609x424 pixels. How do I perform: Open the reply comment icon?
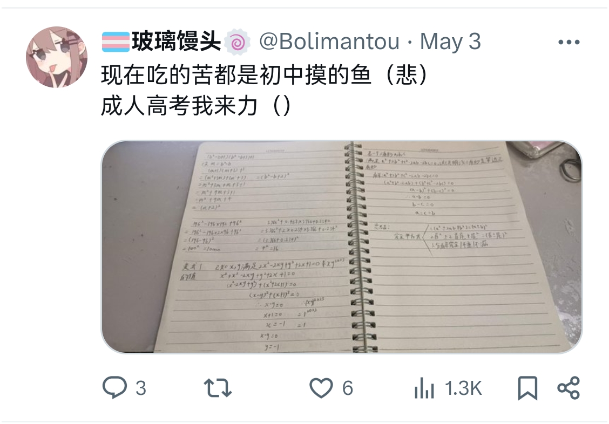click(114, 387)
